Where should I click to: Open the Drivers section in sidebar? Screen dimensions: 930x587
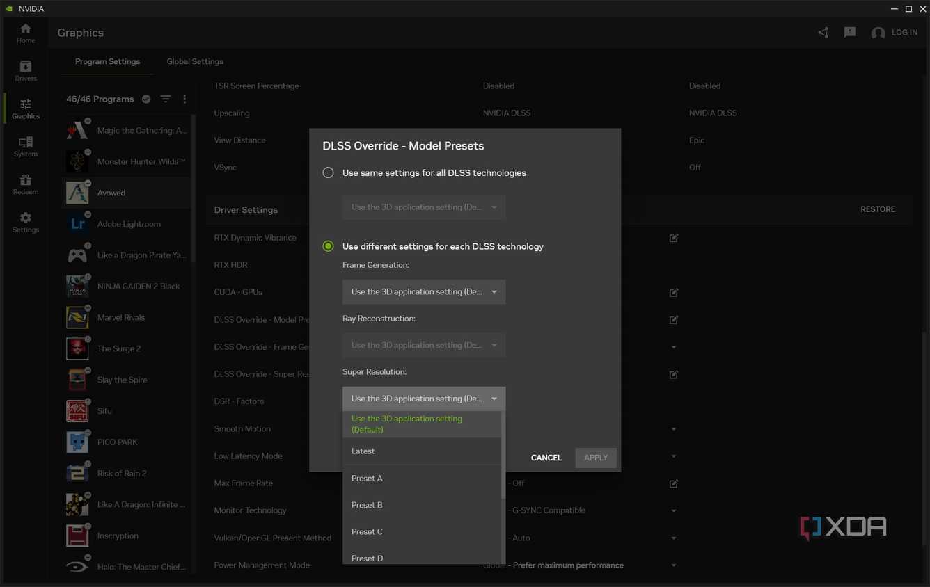(26, 71)
